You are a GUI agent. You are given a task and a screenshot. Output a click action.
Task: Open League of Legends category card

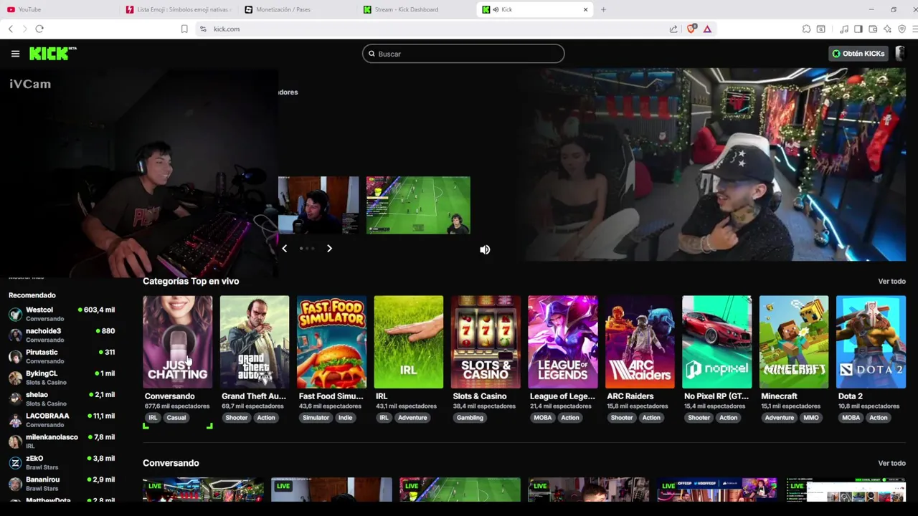pos(563,342)
